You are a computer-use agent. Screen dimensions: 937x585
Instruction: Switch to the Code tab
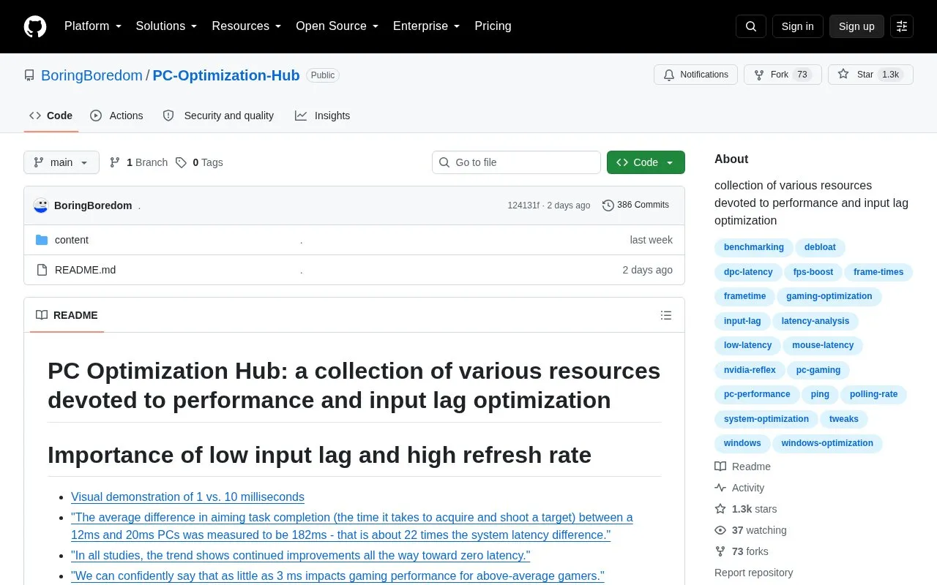click(51, 116)
